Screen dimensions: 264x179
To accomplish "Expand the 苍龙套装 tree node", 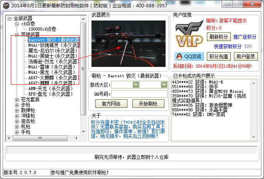I will 17,100.
